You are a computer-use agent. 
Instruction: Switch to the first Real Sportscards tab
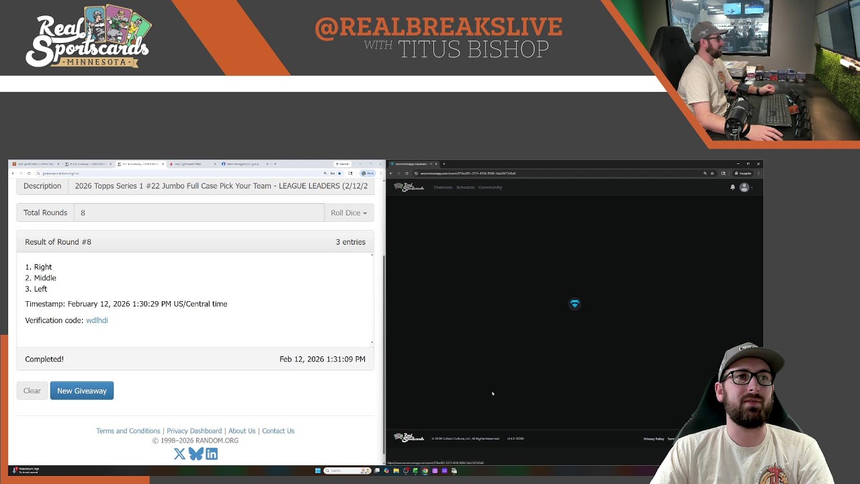pyautogui.click(x=36, y=164)
